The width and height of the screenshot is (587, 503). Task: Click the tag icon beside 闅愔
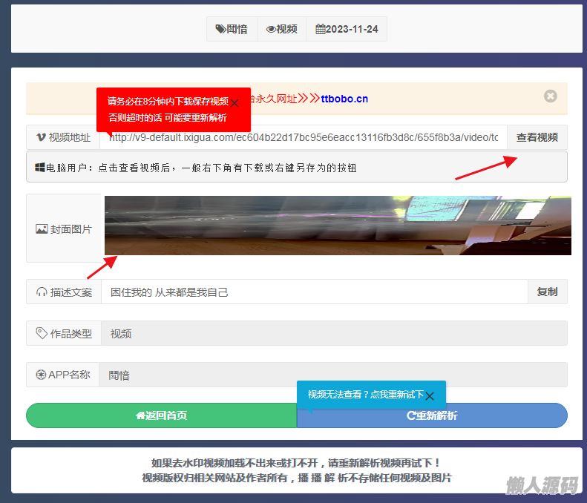pos(220,30)
